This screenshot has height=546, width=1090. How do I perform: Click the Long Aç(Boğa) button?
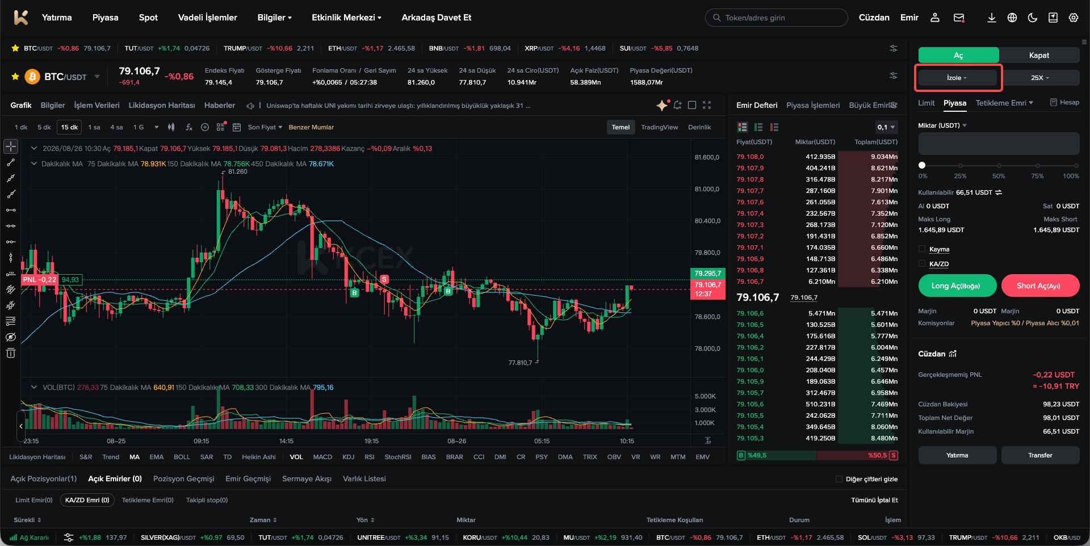tap(957, 285)
